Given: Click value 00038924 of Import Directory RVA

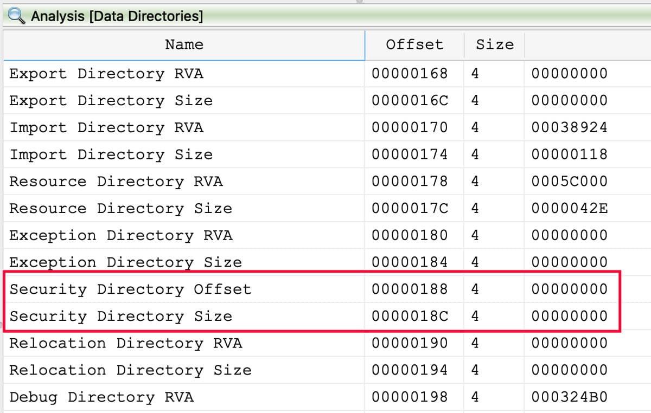Looking at the screenshot, I should click(x=570, y=127).
